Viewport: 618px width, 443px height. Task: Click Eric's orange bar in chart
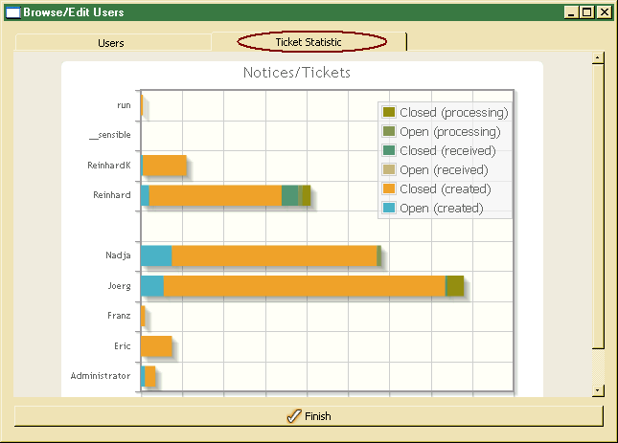157,346
